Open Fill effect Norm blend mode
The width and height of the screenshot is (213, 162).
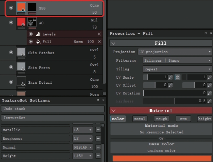[78, 42]
